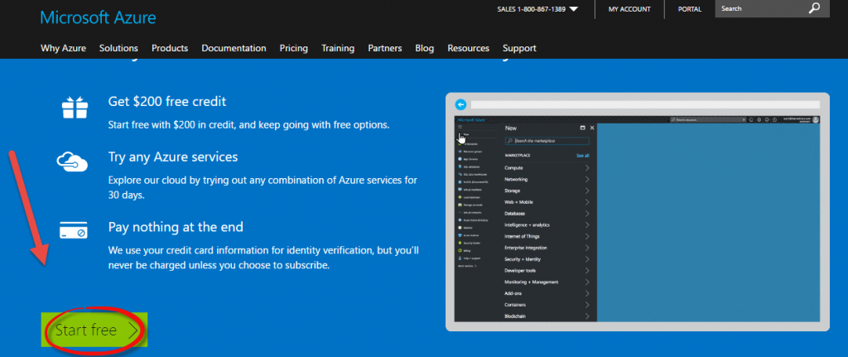The height and width of the screenshot is (357, 848).
Task: Open the Support menu item
Action: [x=519, y=48]
